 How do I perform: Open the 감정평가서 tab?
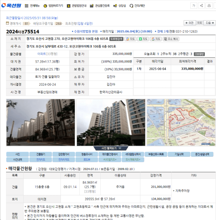point(64,154)
